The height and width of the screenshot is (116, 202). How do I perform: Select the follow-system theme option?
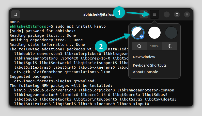pos(138,33)
